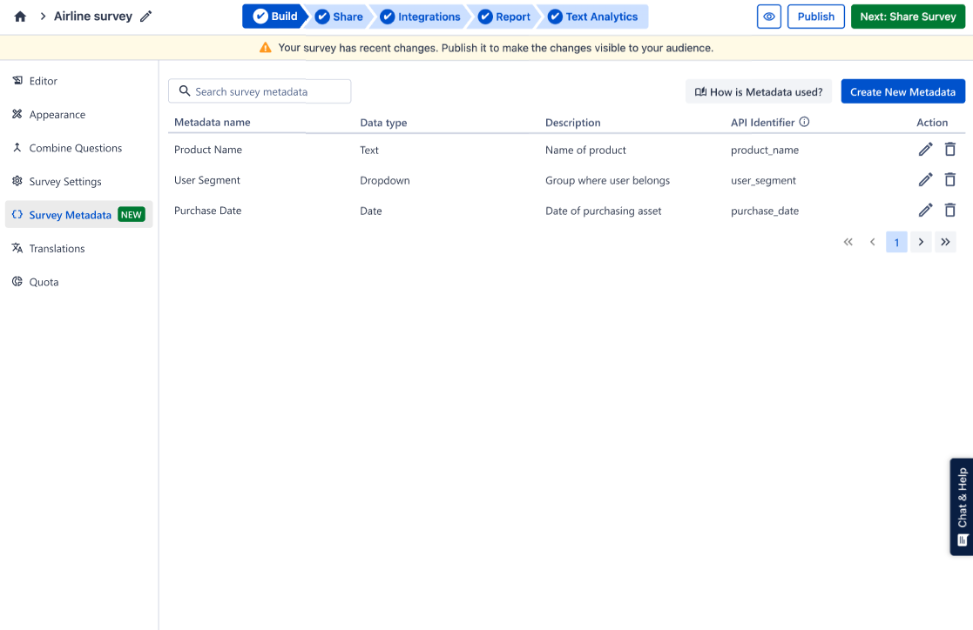The height and width of the screenshot is (630, 973).
Task: Go to the next page of results
Action: tap(921, 242)
